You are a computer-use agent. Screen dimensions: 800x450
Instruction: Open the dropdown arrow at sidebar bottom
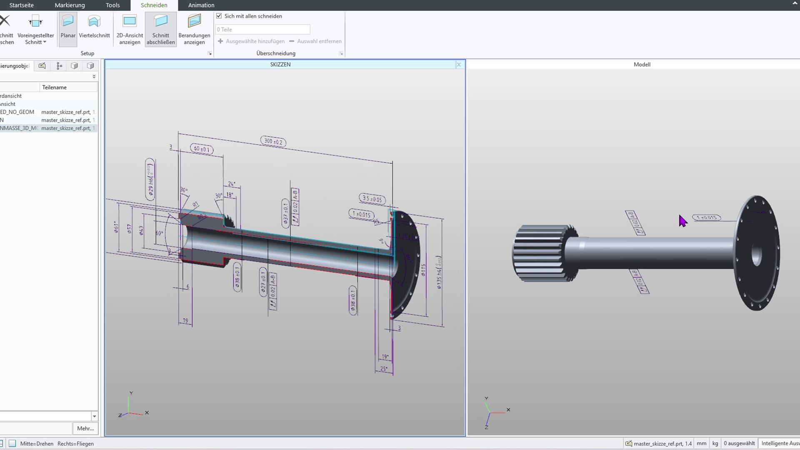pos(94,416)
